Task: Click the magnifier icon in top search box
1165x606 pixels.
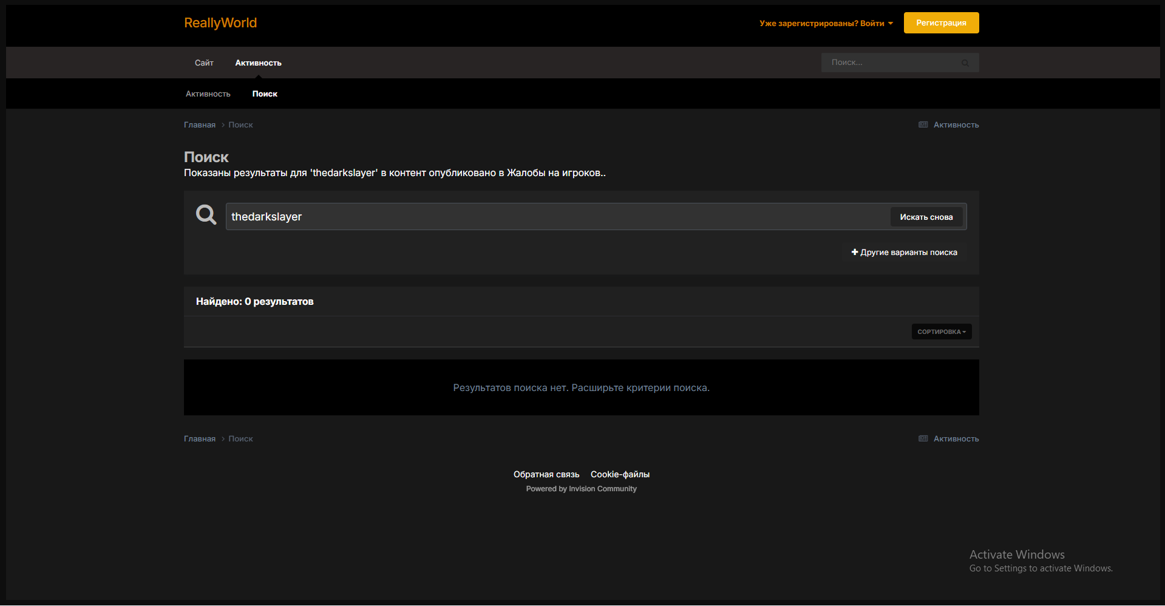Action: tap(965, 63)
